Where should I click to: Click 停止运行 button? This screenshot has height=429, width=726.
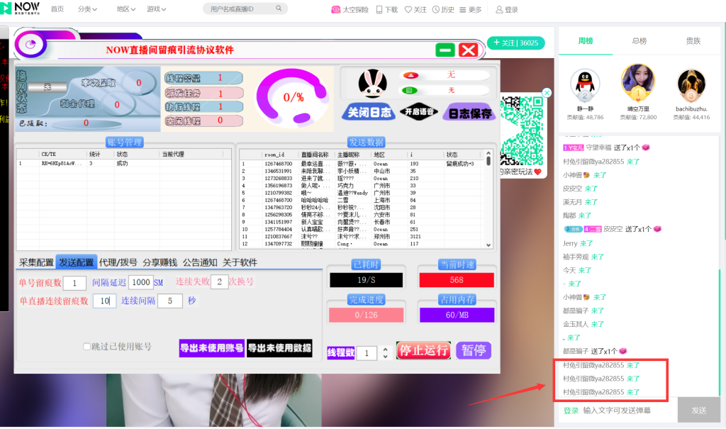click(x=423, y=350)
